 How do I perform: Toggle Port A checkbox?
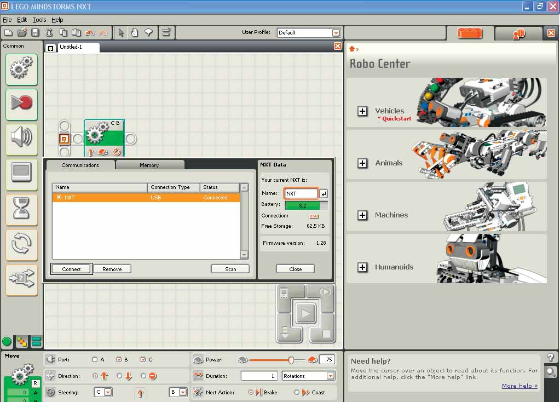click(95, 359)
